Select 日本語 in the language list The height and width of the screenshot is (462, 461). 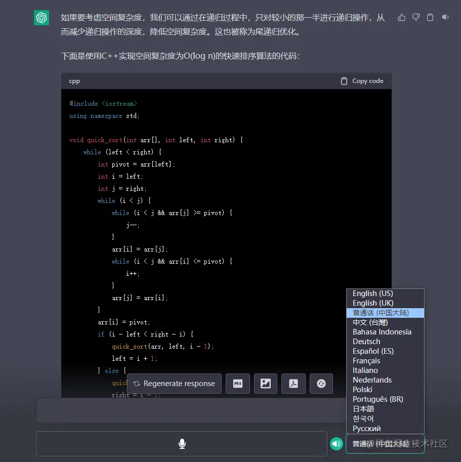click(x=385, y=409)
